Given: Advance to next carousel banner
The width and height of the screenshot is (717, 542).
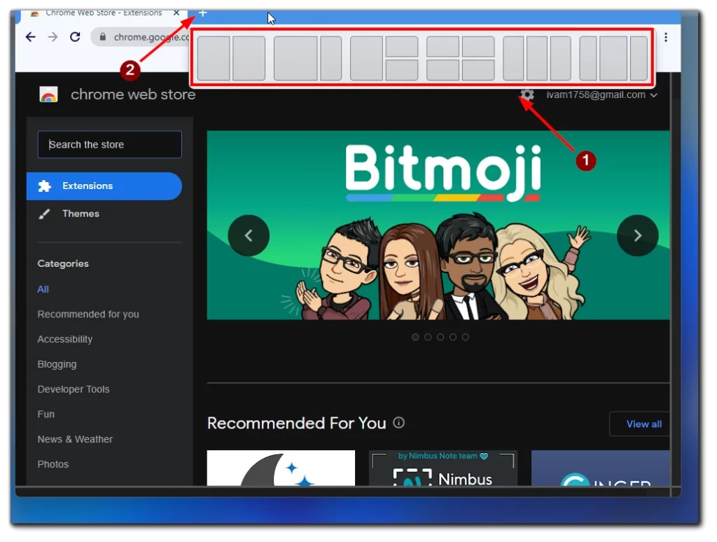Looking at the screenshot, I should (x=637, y=235).
